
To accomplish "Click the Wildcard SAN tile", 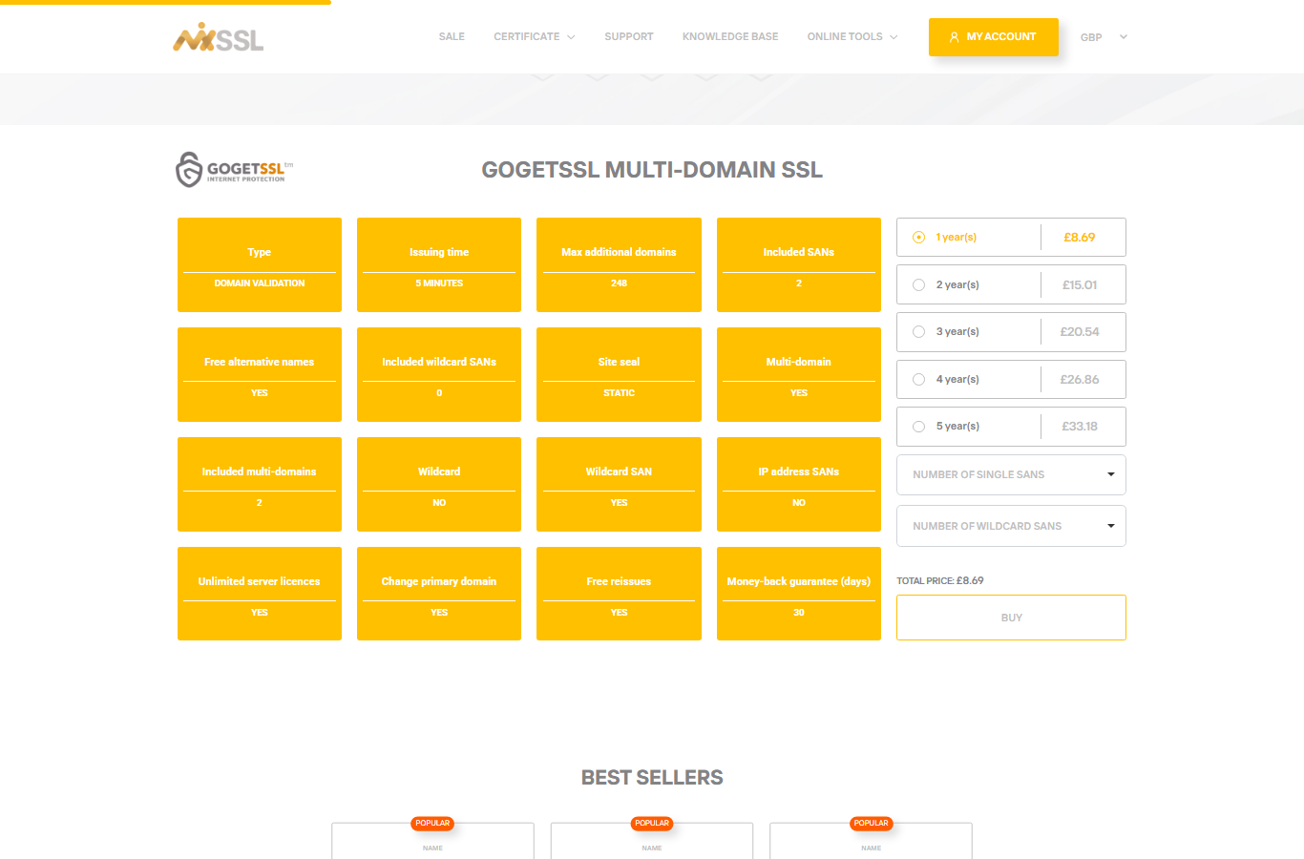I will 619,484.
